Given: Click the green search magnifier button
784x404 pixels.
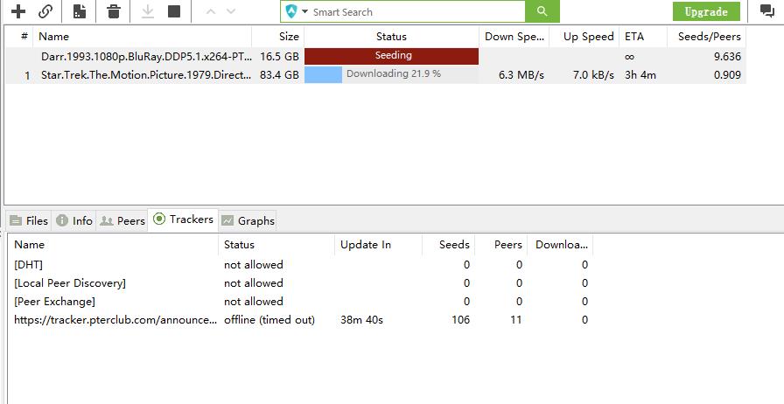Looking at the screenshot, I should [542, 11].
